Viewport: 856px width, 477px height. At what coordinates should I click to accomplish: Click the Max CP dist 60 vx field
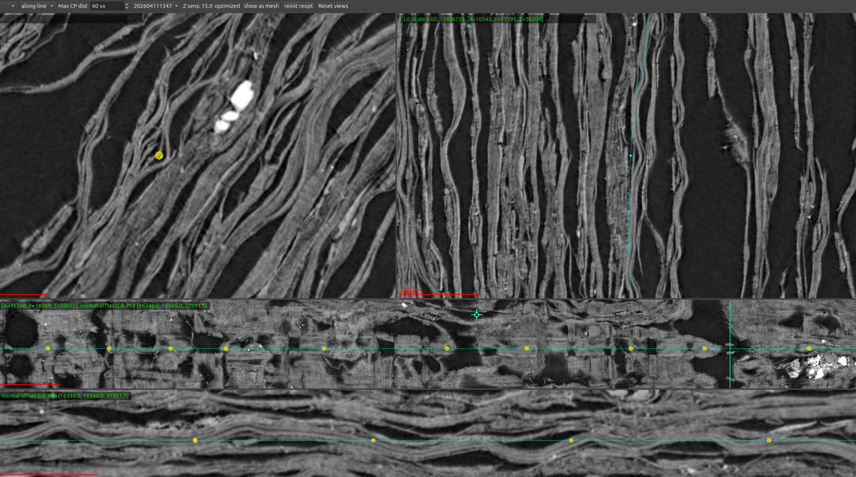107,6
